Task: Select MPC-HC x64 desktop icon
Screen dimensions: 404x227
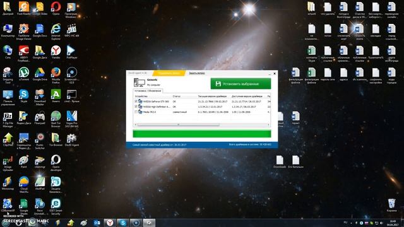Action: coord(71,30)
